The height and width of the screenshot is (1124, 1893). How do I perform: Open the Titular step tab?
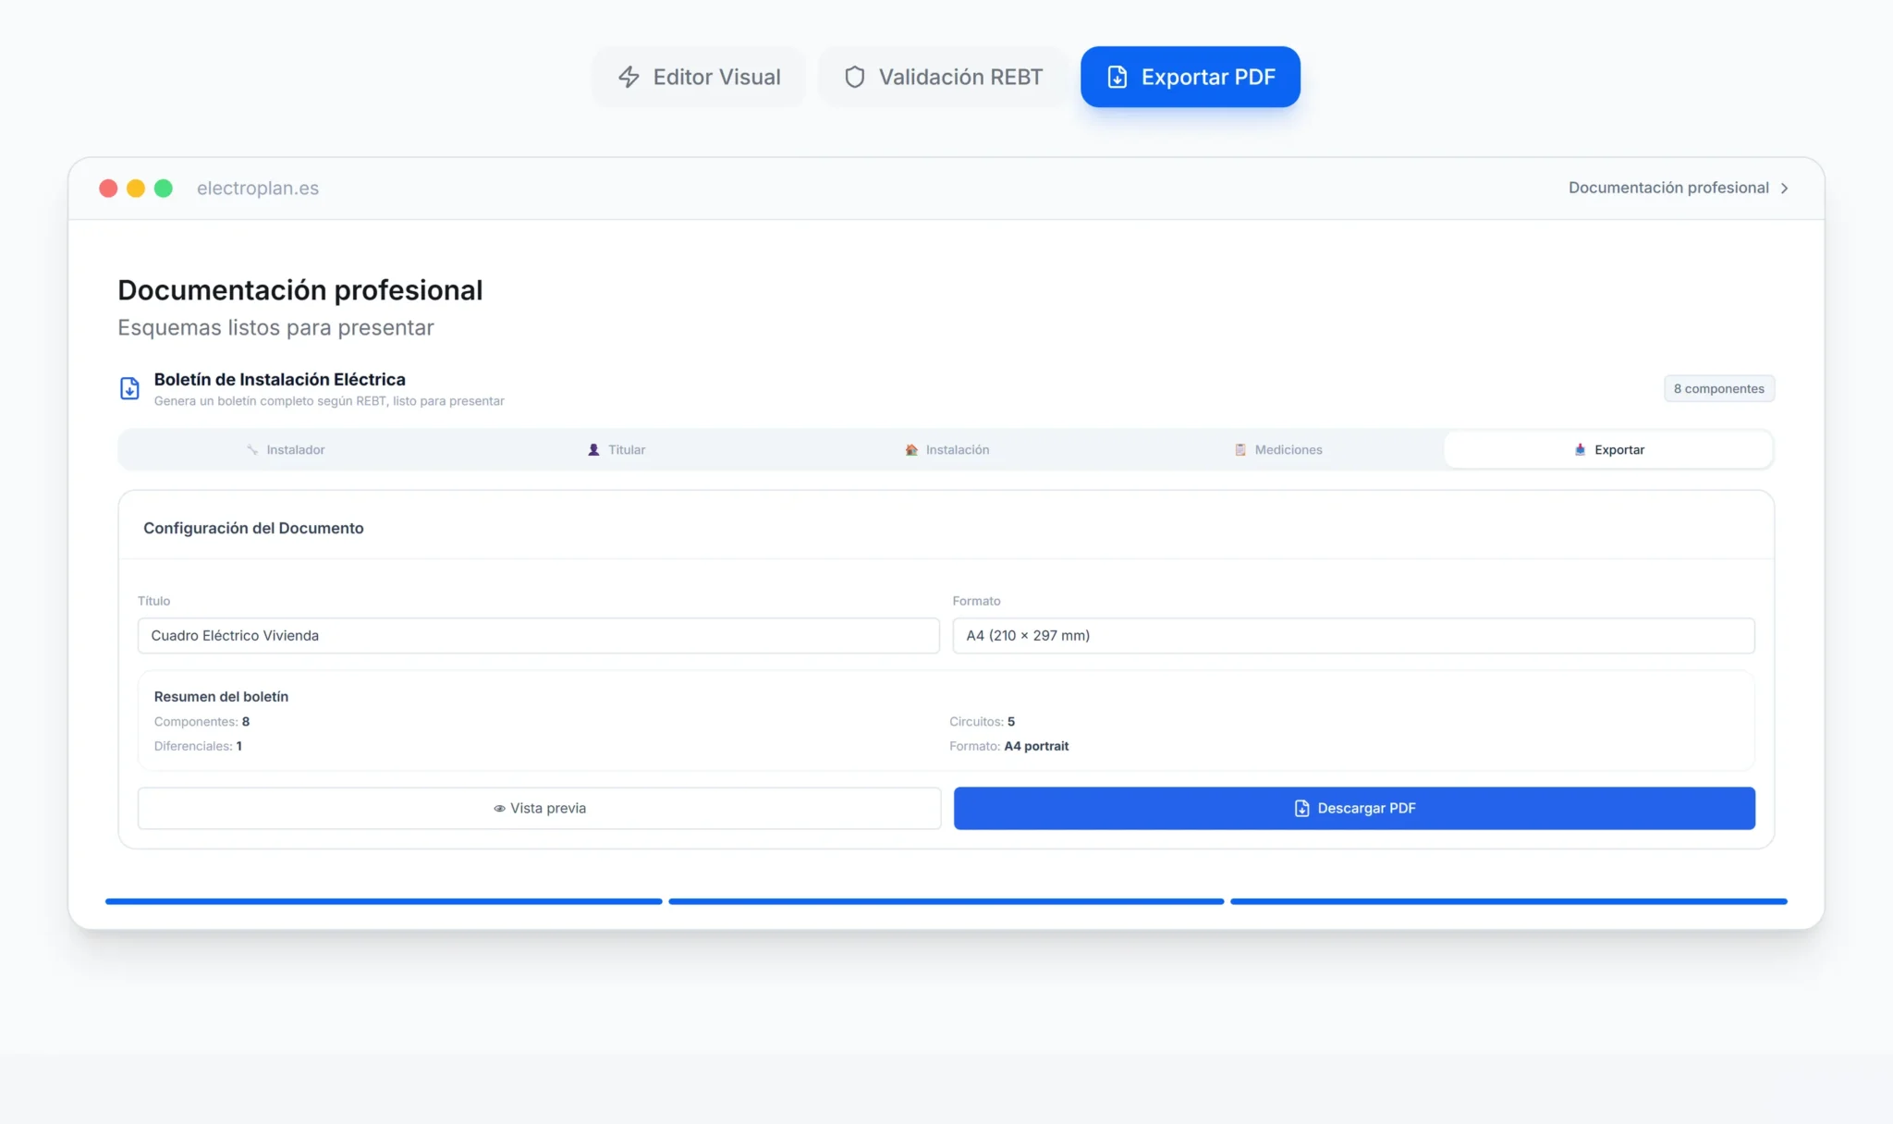[x=617, y=449]
